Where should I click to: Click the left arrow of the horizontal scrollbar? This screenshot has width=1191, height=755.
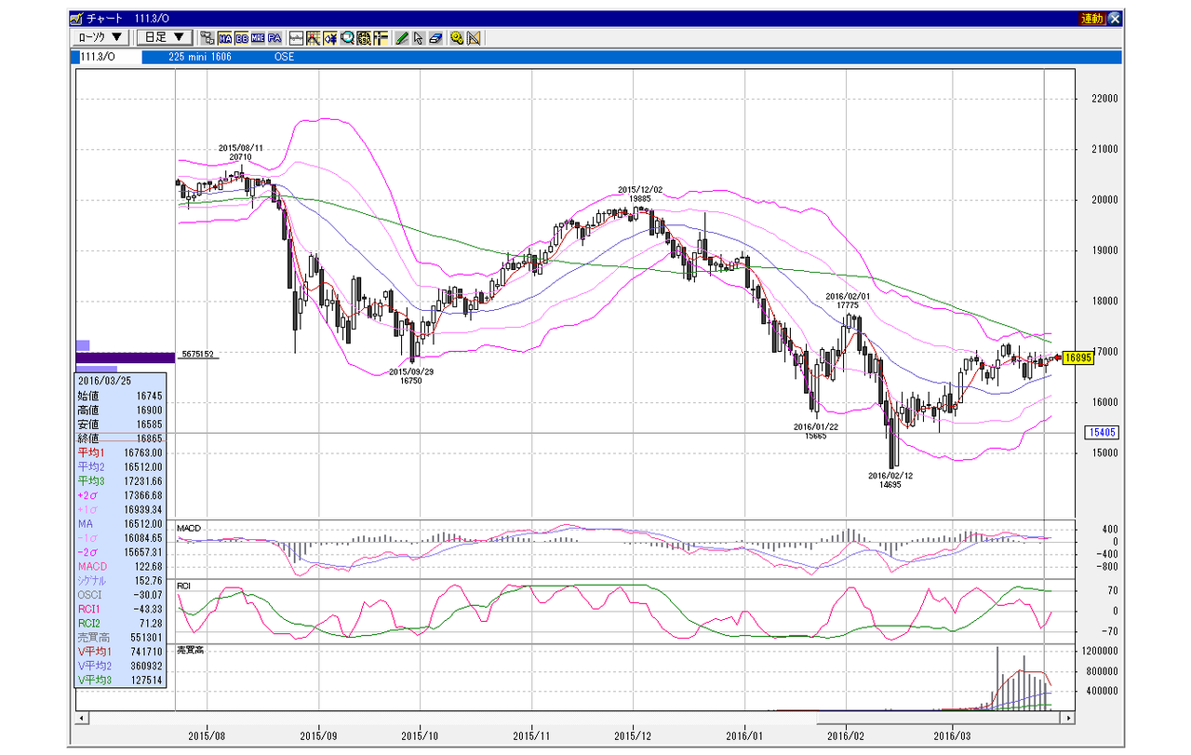[81, 719]
